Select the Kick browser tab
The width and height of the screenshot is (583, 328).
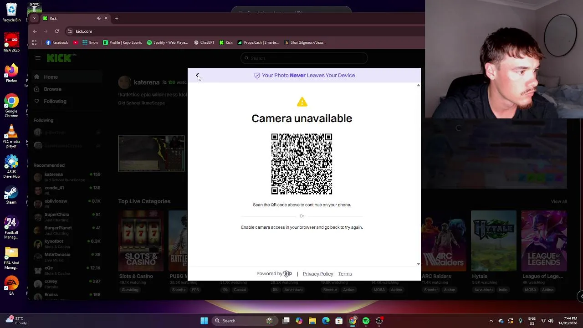tap(75, 18)
